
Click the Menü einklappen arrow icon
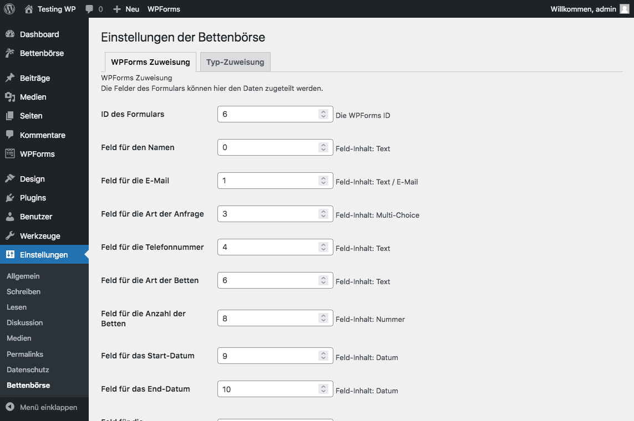[x=10, y=407]
